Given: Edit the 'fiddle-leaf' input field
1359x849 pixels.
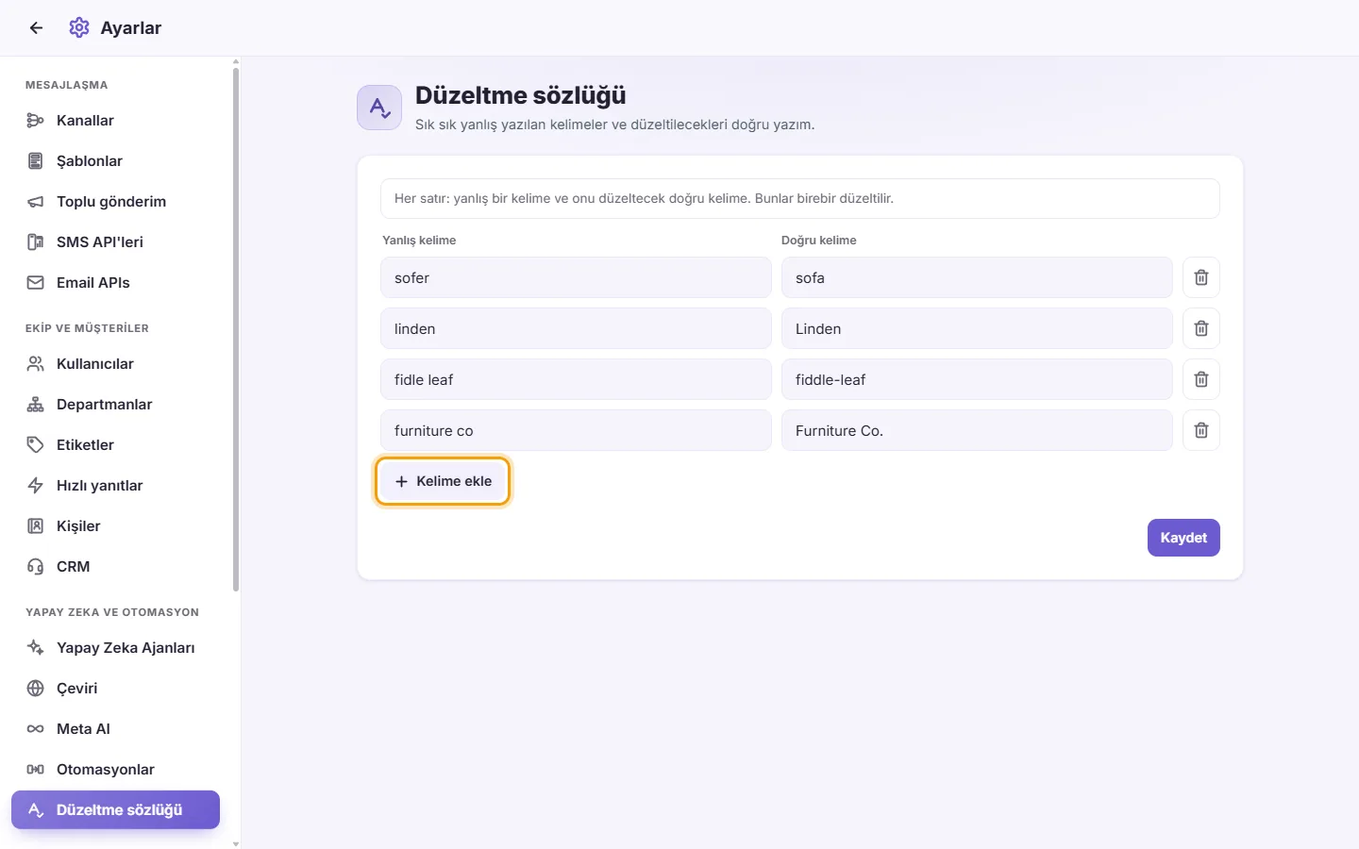Looking at the screenshot, I should point(977,379).
